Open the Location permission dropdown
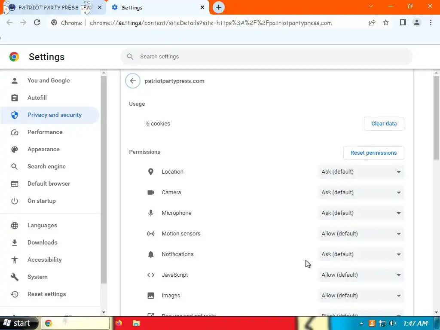Screen dimensions: 440x330 click(x=361, y=172)
